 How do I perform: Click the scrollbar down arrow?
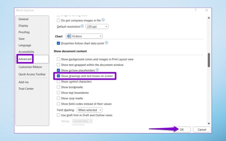pyautogui.click(x=209, y=124)
